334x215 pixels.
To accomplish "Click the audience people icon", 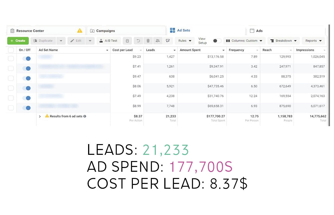I will point(158,41).
